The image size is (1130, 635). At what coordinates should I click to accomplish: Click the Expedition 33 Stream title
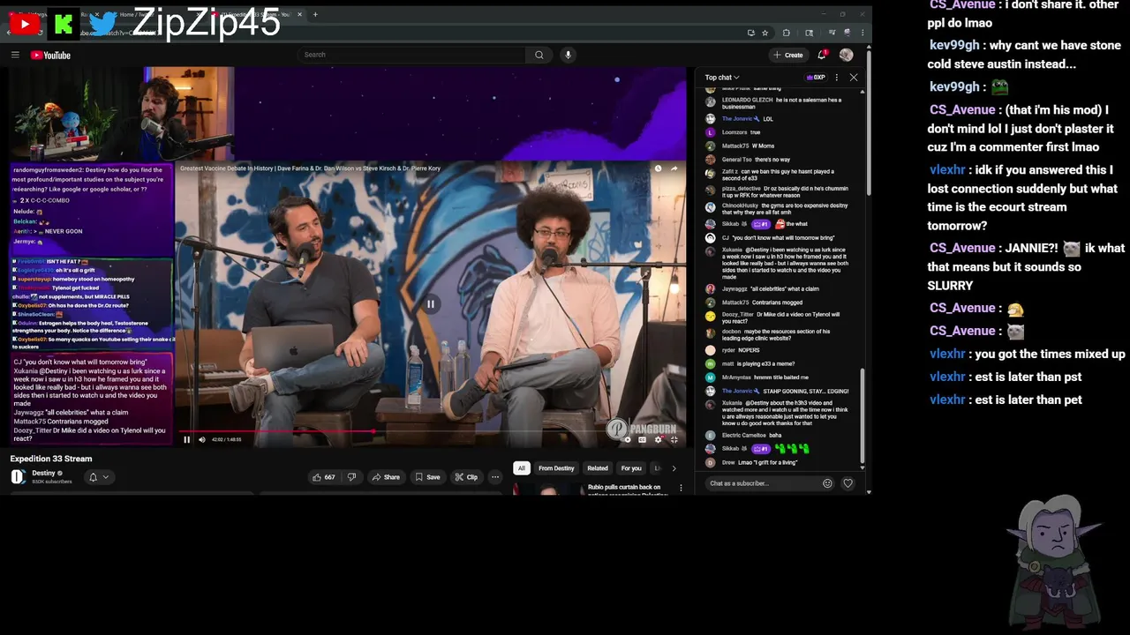[x=51, y=459]
